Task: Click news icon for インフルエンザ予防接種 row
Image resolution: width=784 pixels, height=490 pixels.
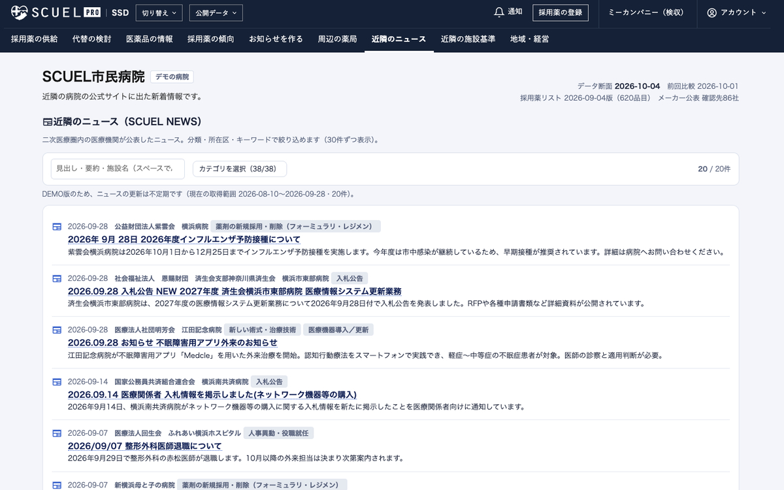Action: 57,226
